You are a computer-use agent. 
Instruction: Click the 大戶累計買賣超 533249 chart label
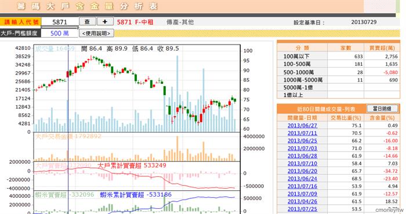pos(132,165)
